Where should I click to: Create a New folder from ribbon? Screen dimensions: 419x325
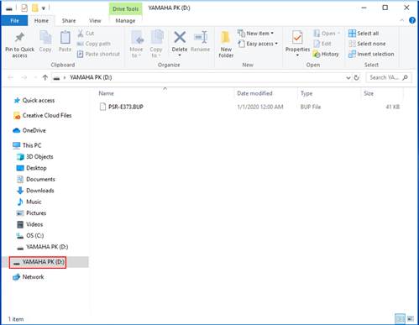tap(226, 44)
